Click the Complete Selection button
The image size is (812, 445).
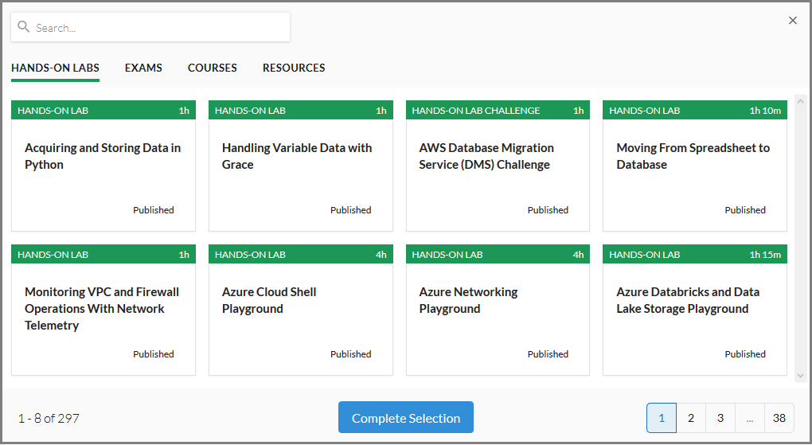pos(405,418)
